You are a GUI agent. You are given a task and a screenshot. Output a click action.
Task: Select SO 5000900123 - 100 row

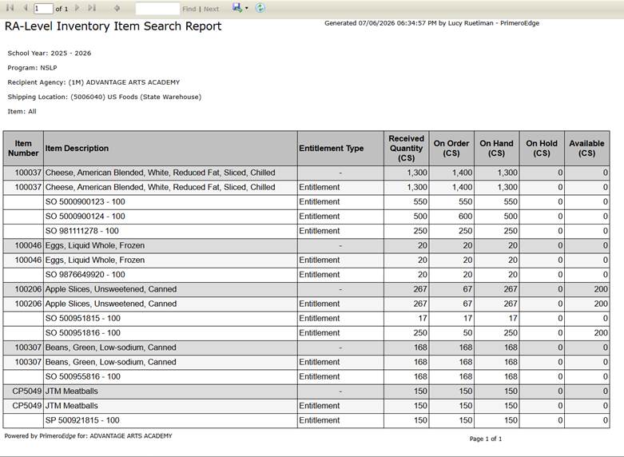tap(306, 202)
